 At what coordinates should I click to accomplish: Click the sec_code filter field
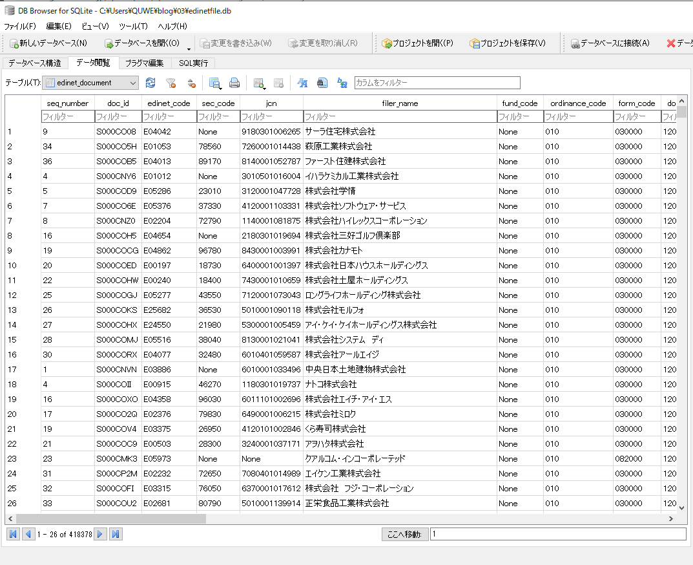[218, 116]
